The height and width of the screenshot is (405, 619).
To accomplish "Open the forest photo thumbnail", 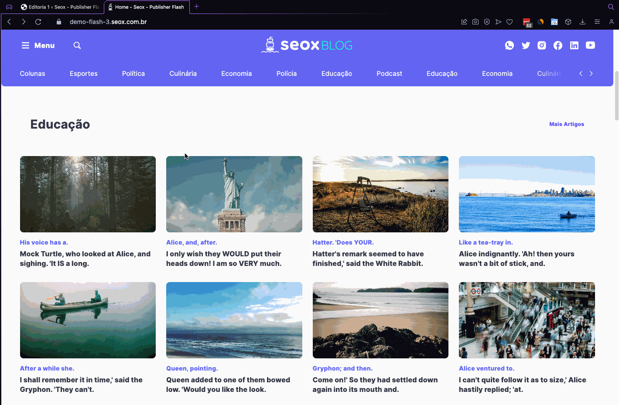I will [88, 194].
